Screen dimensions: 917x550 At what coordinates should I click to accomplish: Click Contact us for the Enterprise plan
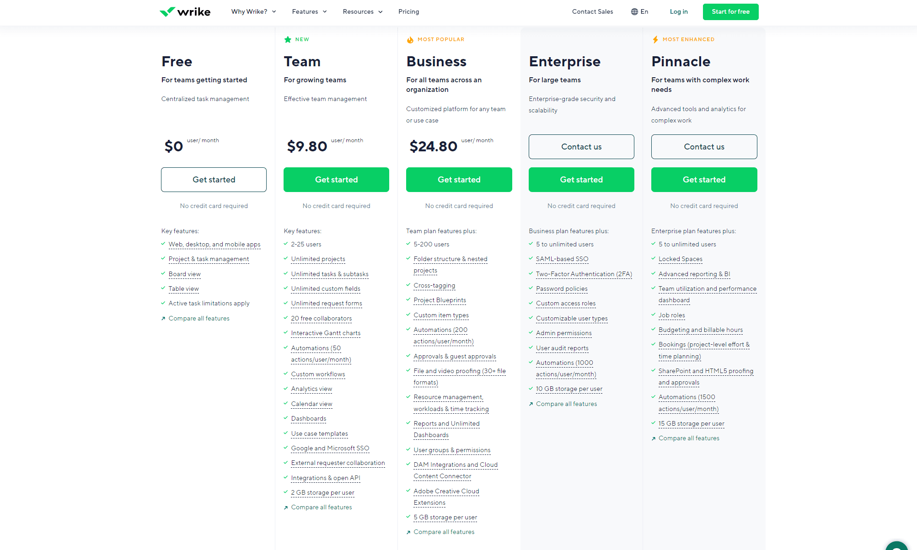pyautogui.click(x=581, y=147)
